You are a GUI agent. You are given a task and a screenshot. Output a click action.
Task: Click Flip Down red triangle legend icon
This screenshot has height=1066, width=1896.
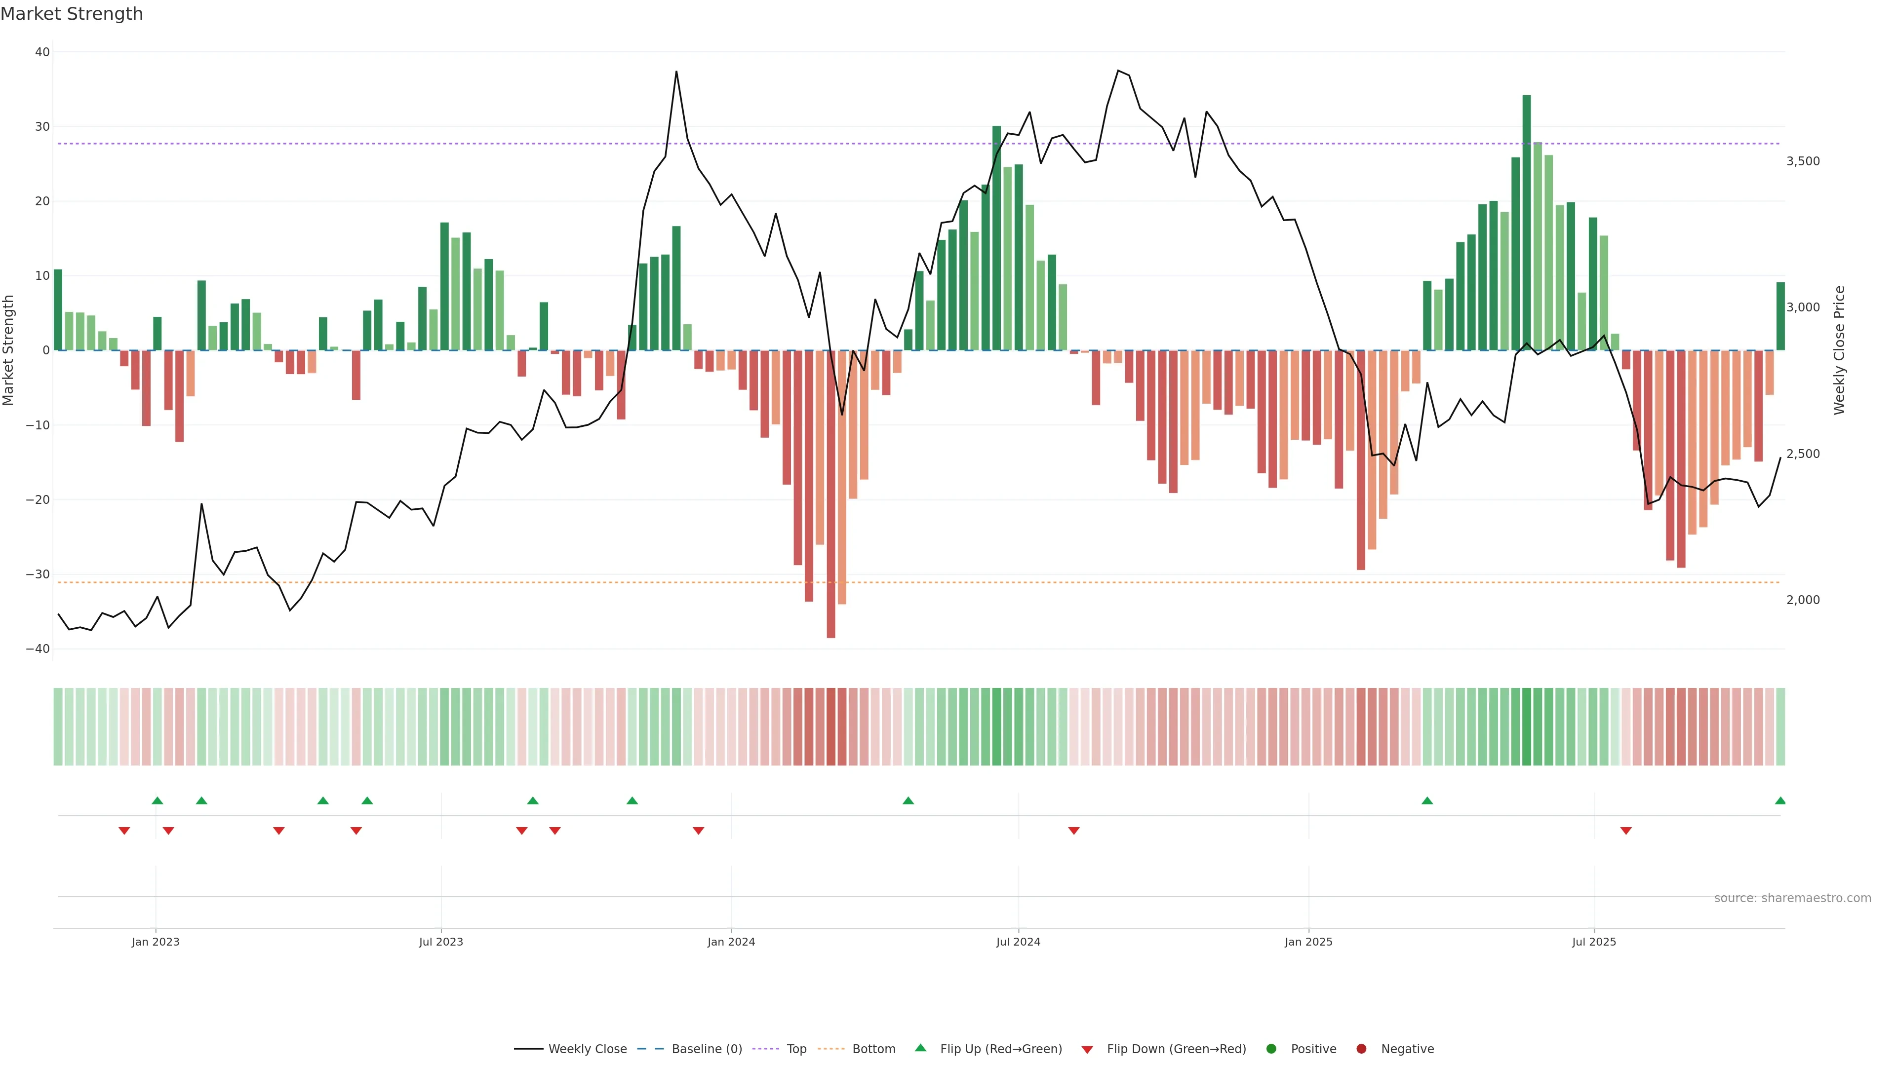(x=1087, y=1049)
